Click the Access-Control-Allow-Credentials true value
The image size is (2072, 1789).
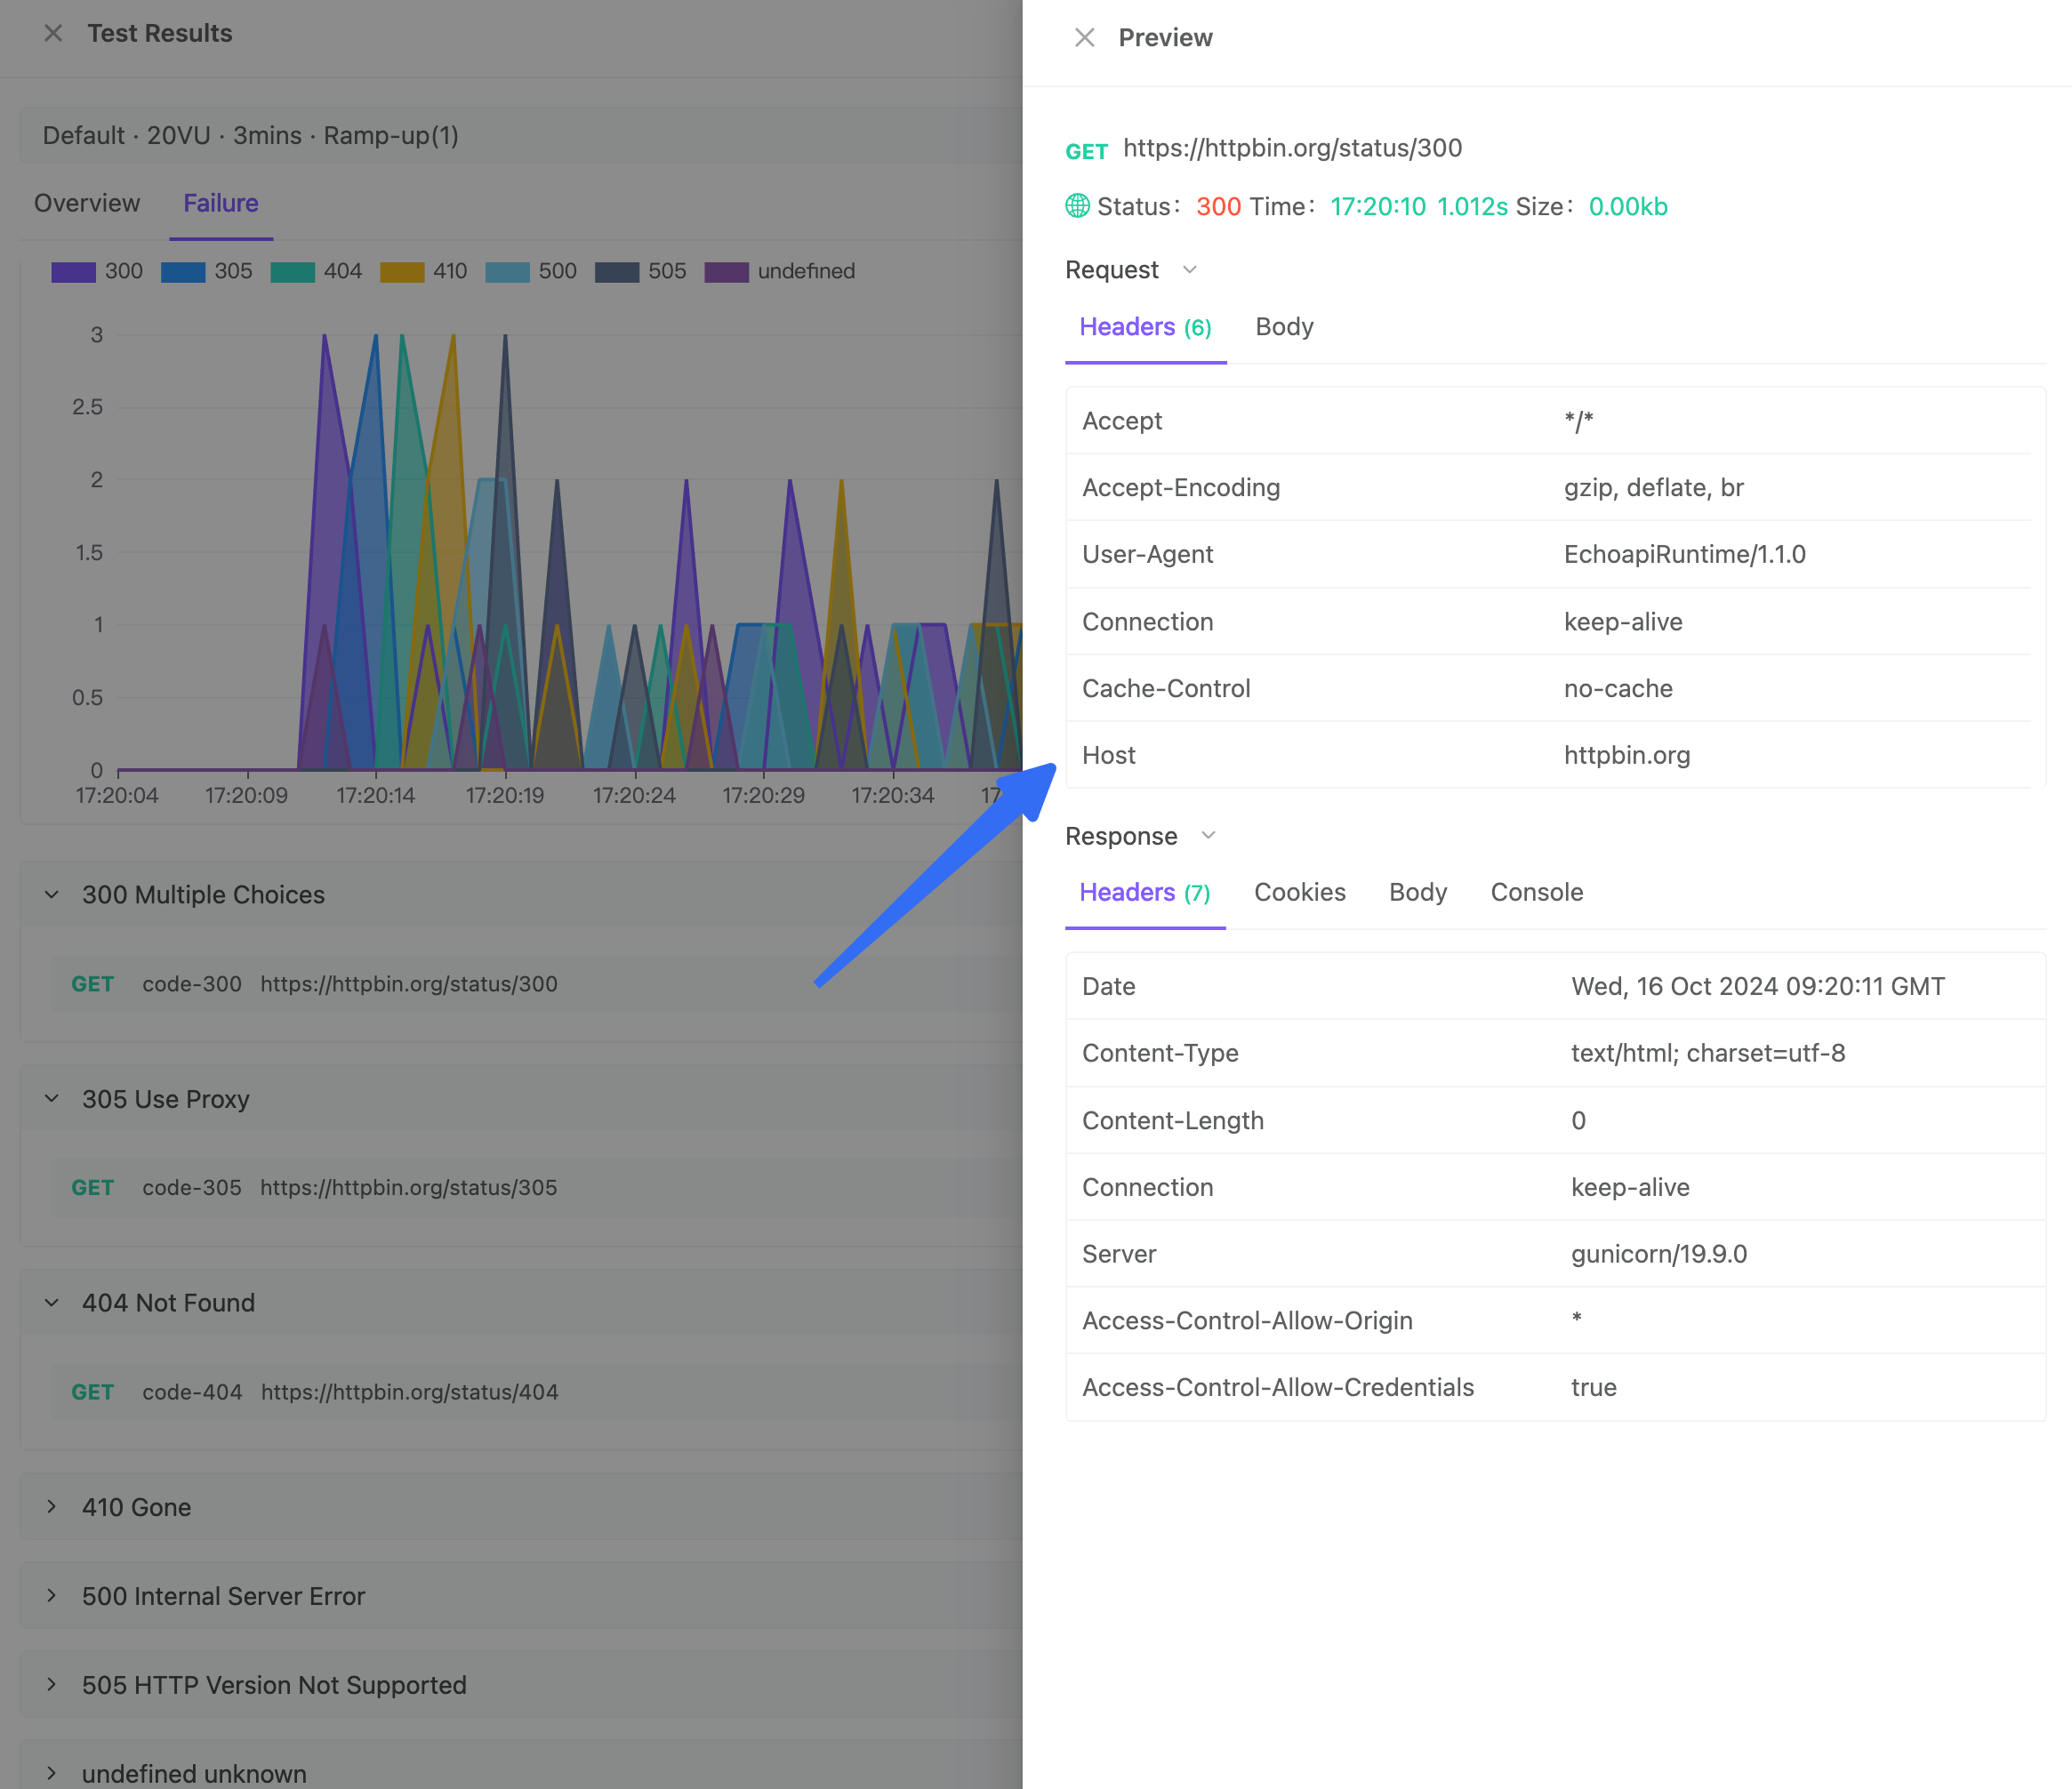point(1594,1387)
